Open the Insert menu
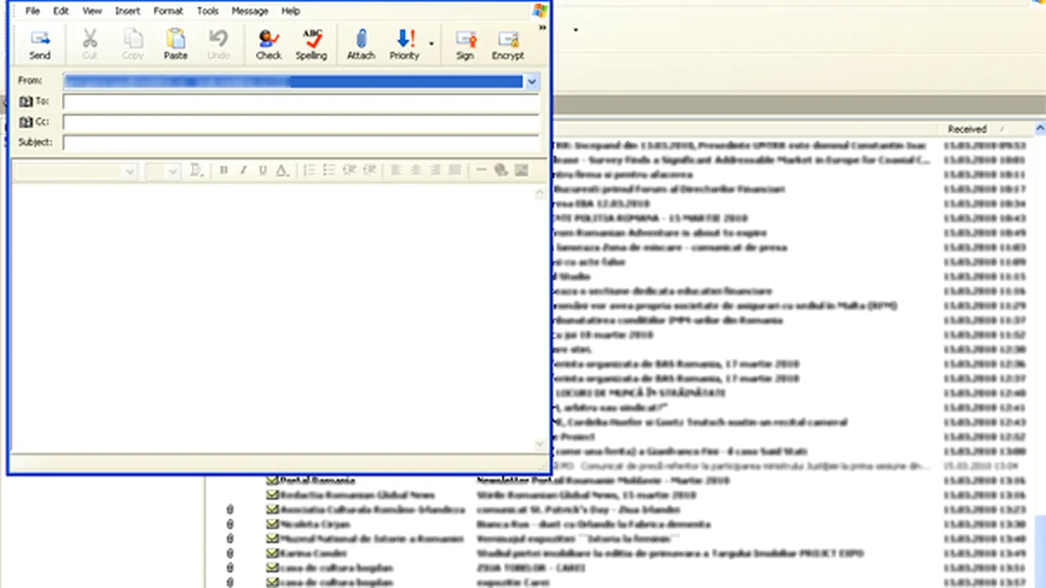Viewport: 1046px width, 588px height. click(127, 11)
